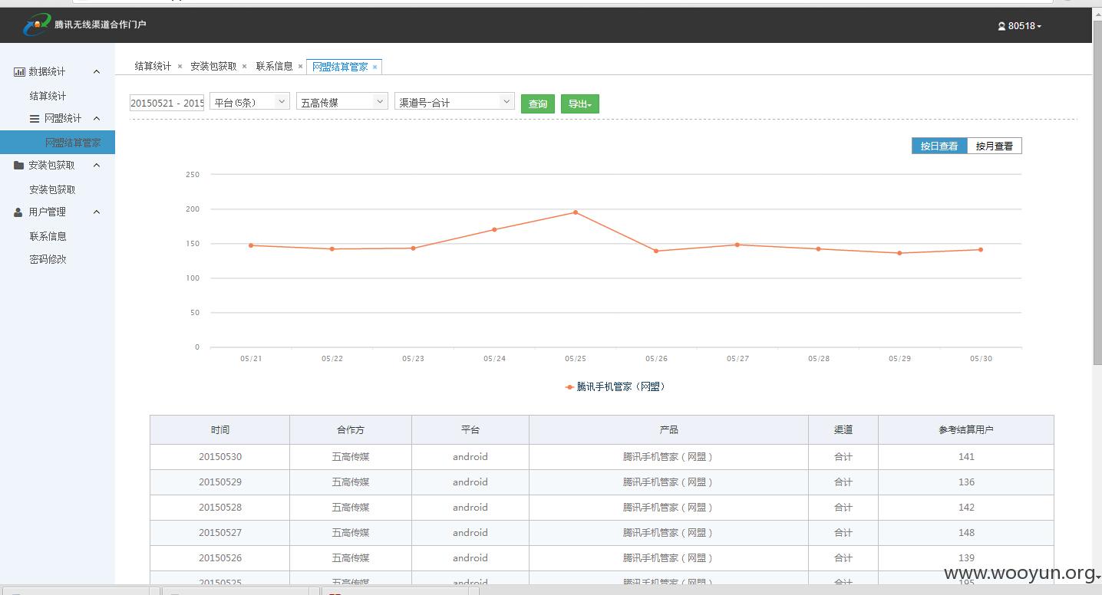
Task: Click the 20150528 date cell
Action: pos(220,508)
